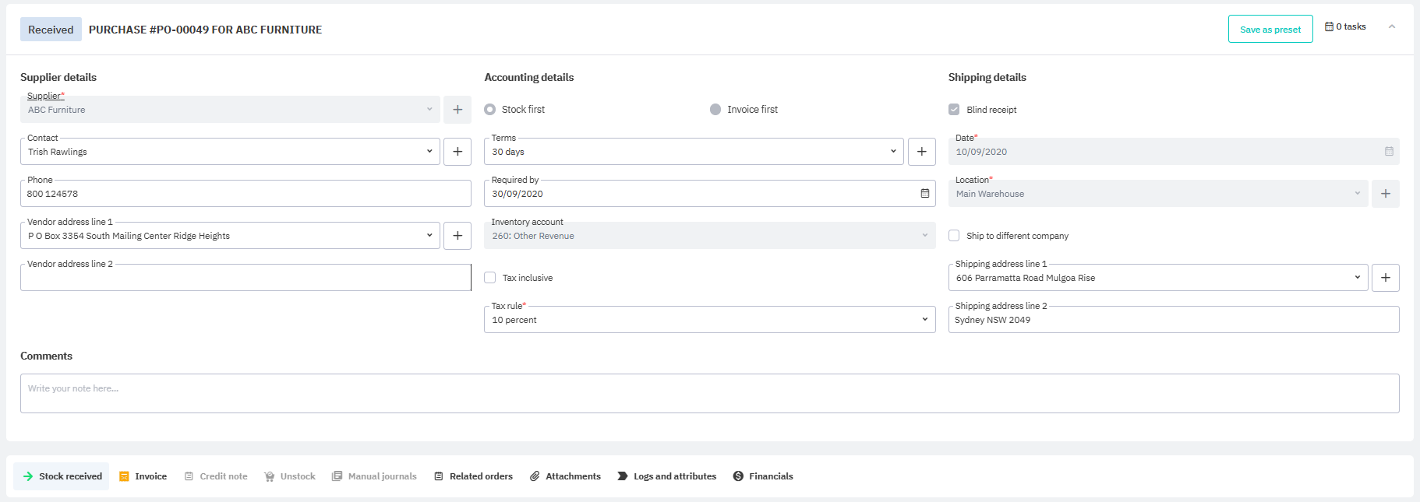Open the Terms dropdown showing 30 days
1420x502 pixels.
[694, 152]
